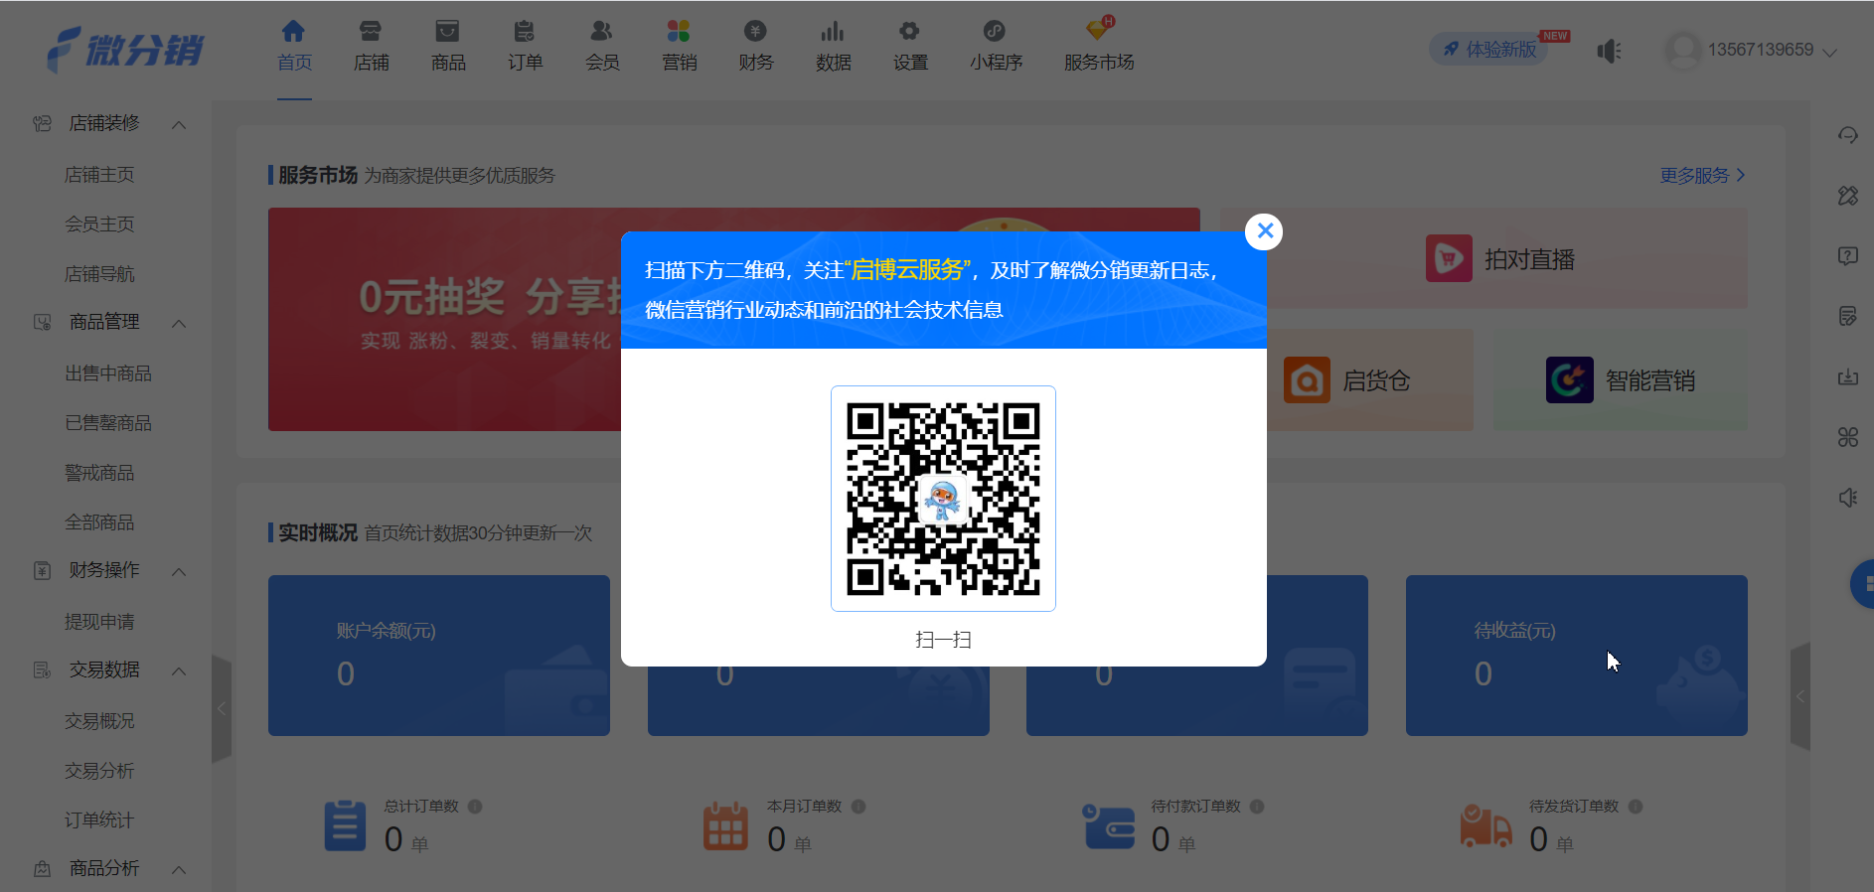Viewport: 1874px width, 892px height.
Task: Collapse the 店铺装修 sidebar section
Action: (179, 124)
